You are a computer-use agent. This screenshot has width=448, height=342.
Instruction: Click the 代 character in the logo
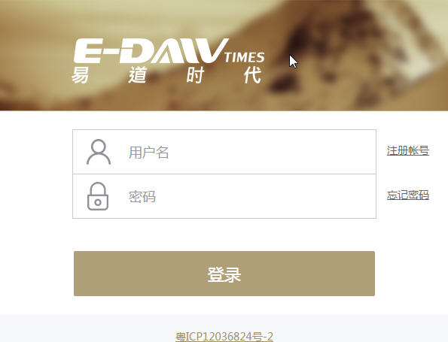coord(252,74)
